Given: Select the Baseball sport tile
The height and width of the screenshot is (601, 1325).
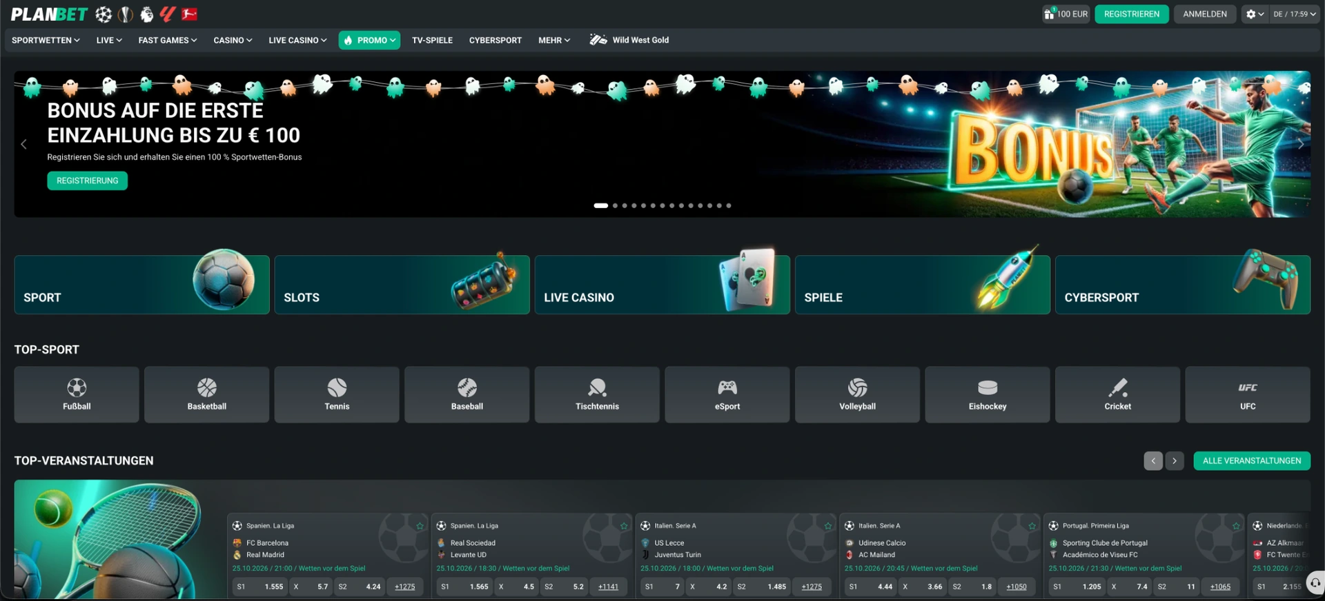Looking at the screenshot, I should pyautogui.click(x=467, y=394).
